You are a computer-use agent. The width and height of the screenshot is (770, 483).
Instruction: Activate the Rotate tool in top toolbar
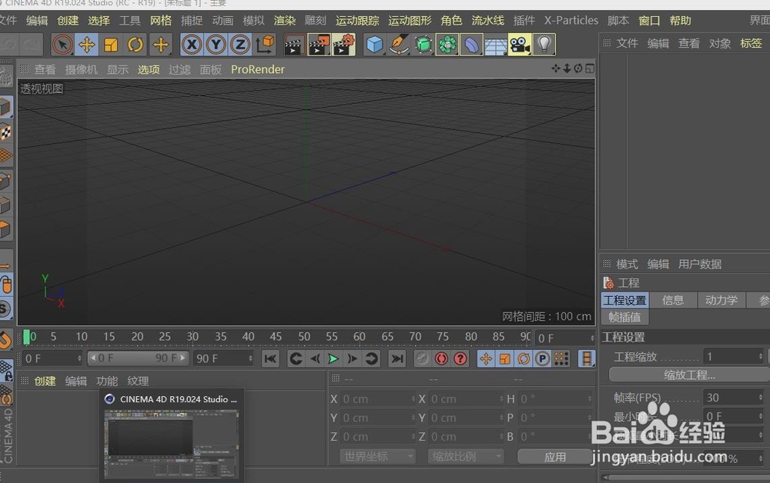point(135,45)
